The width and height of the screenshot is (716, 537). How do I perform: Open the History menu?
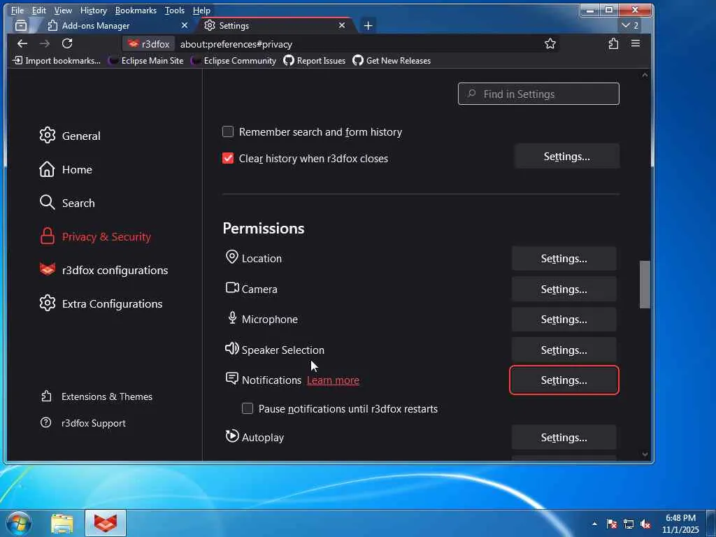click(x=93, y=10)
